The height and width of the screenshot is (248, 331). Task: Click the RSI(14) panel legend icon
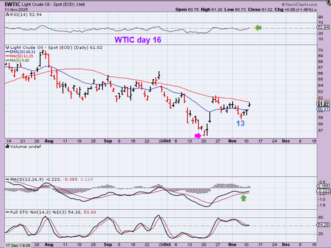click(x=7, y=15)
